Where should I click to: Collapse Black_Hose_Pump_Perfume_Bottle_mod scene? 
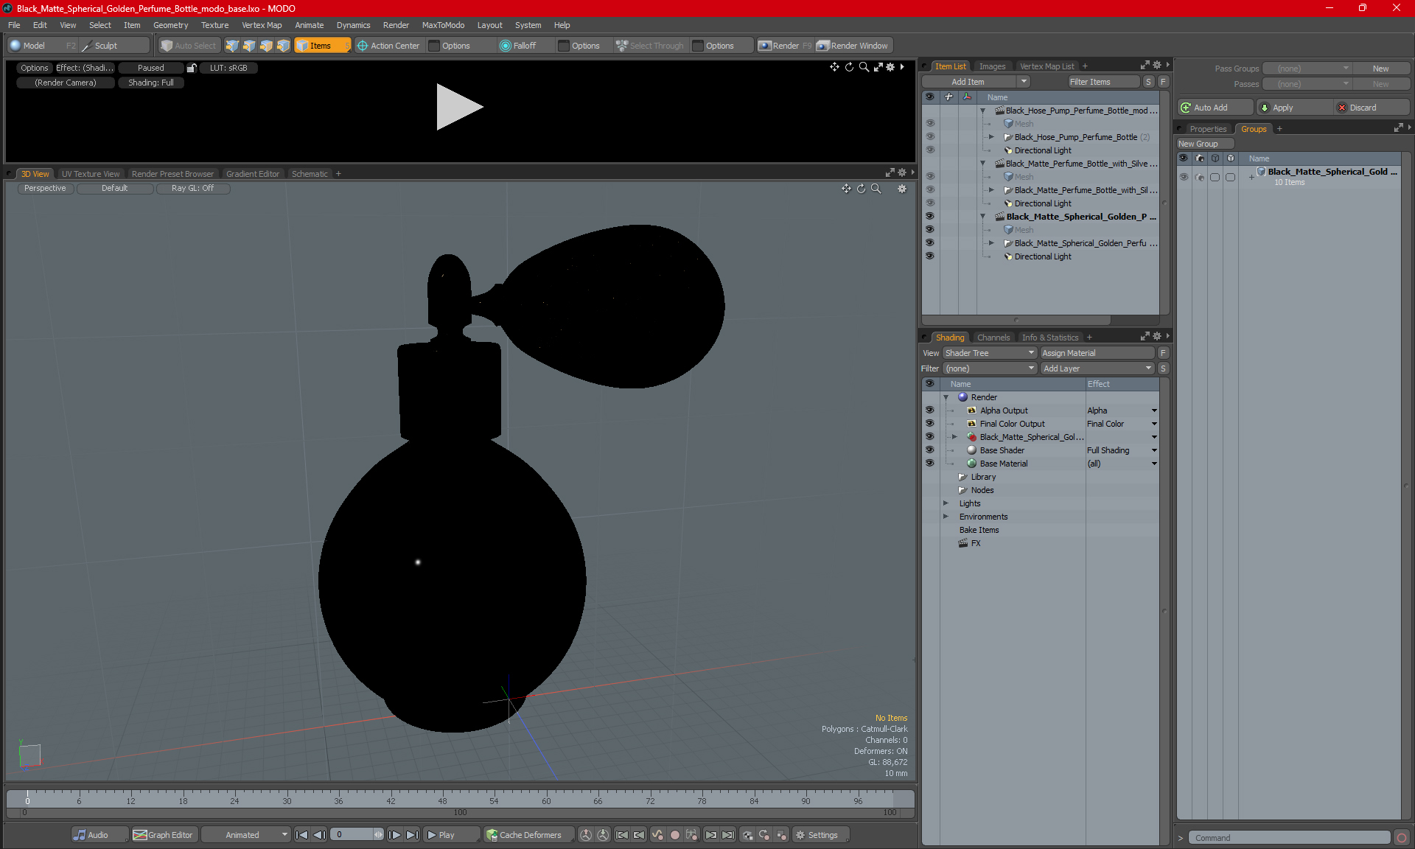(982, 111)
